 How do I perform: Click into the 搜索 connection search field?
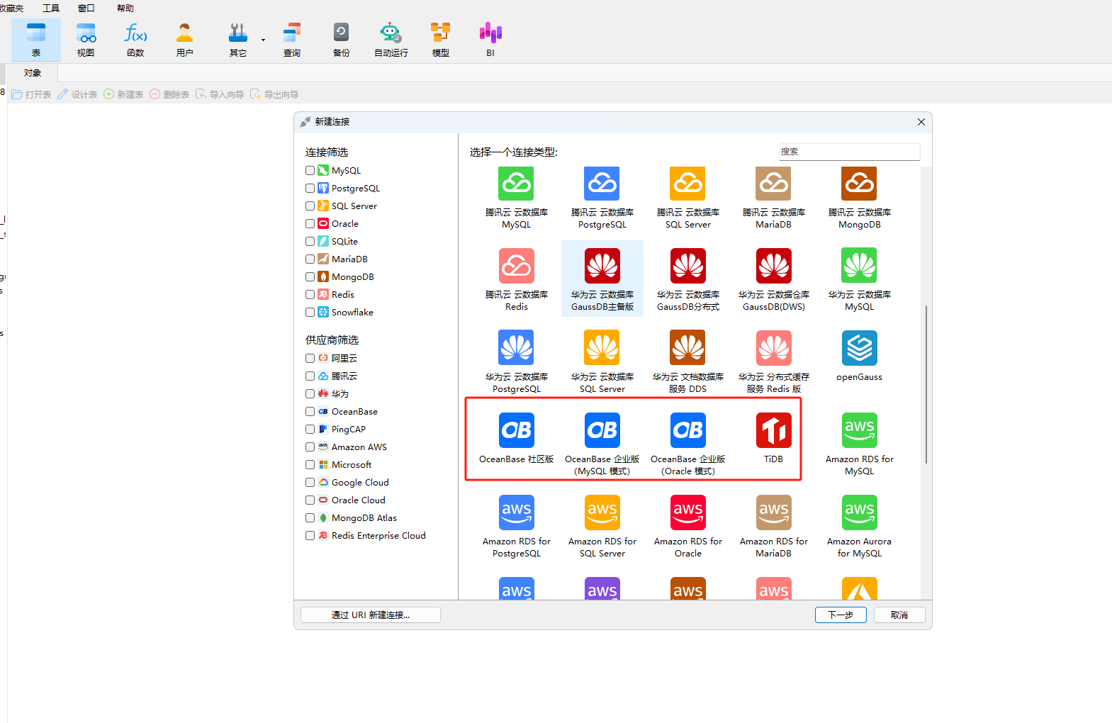coord(849,152)
